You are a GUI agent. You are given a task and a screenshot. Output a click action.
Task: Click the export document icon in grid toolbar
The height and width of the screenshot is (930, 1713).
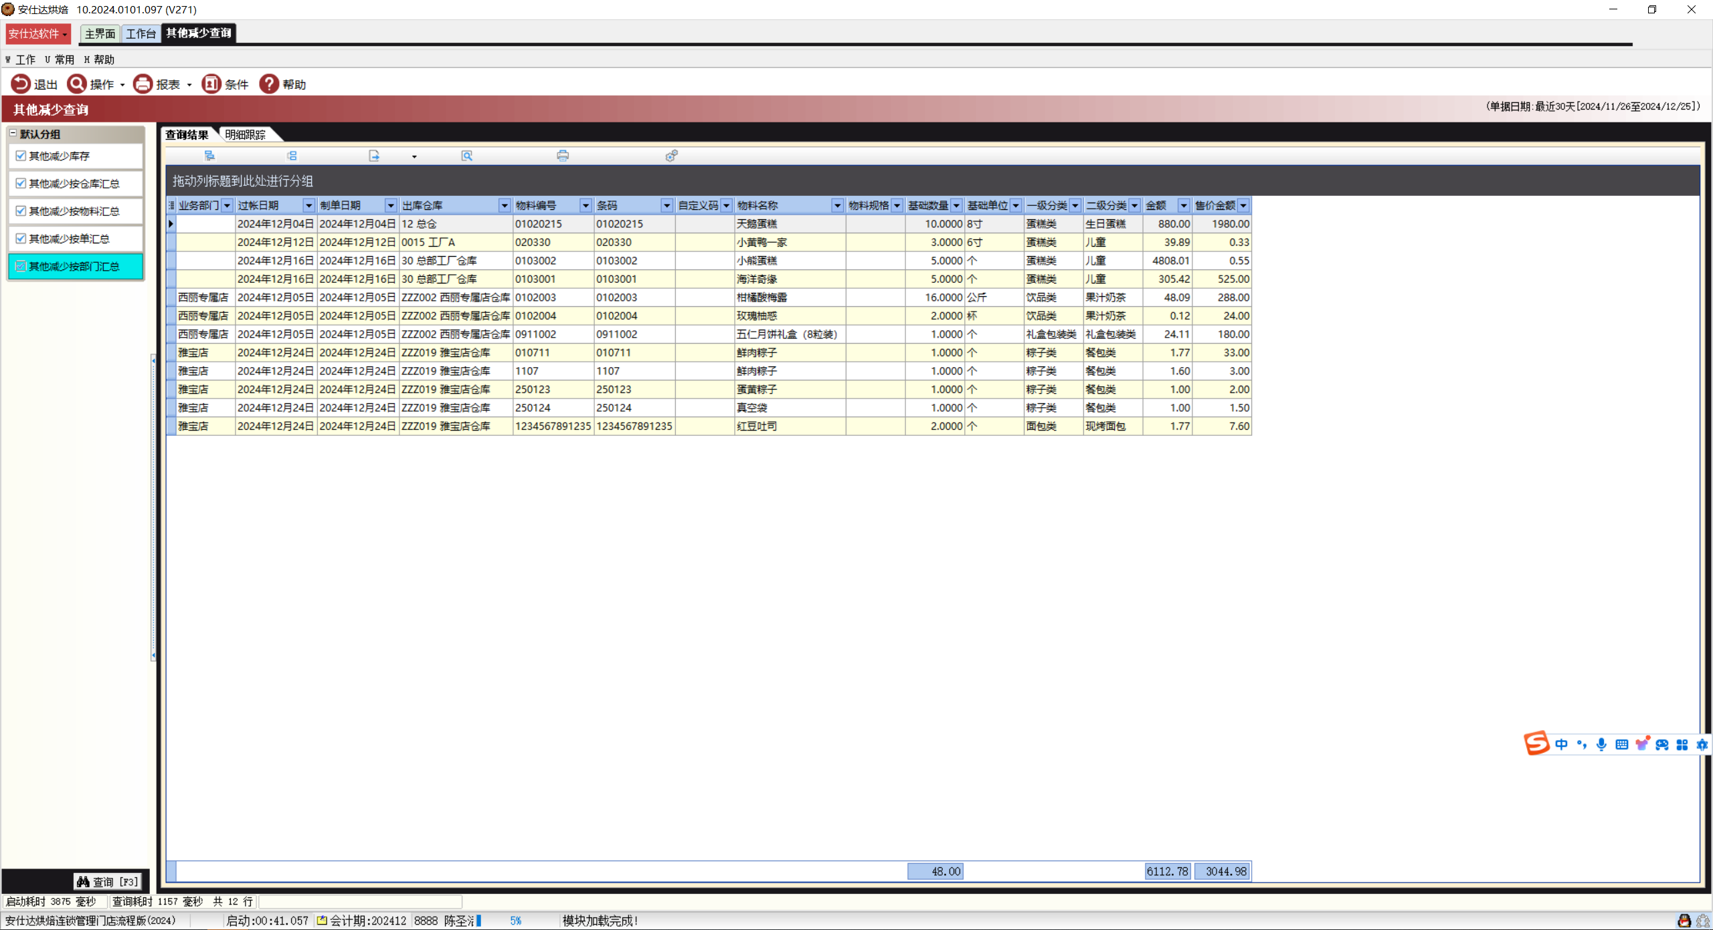point(374,155)
